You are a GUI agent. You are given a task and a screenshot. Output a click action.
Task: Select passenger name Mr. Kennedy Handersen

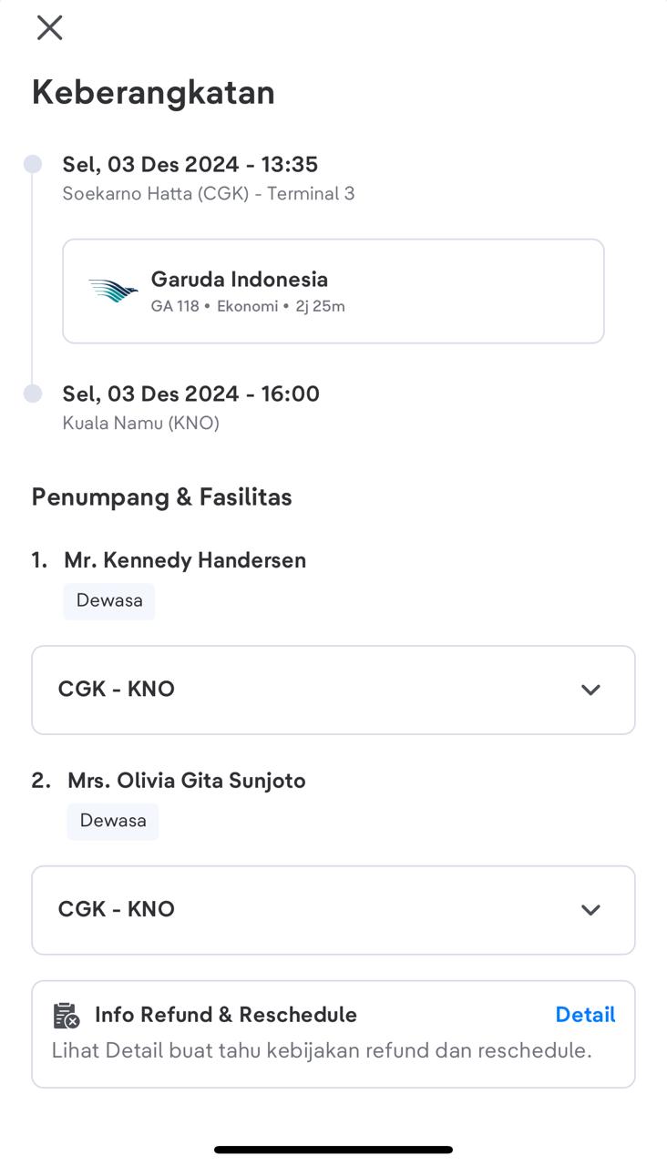coord(185,560)
